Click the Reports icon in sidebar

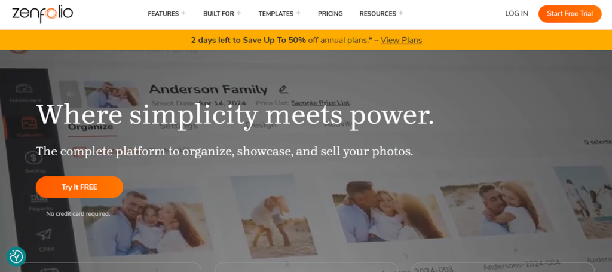39,198
